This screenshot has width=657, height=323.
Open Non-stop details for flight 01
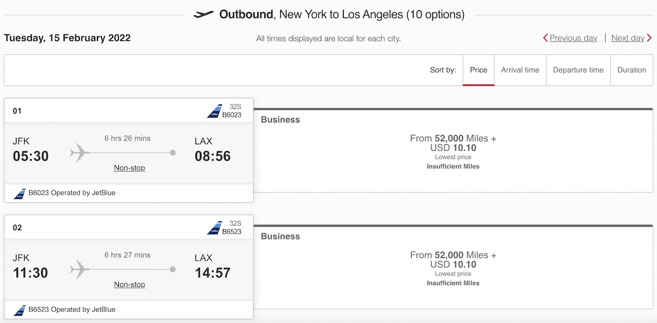[130, 168]
